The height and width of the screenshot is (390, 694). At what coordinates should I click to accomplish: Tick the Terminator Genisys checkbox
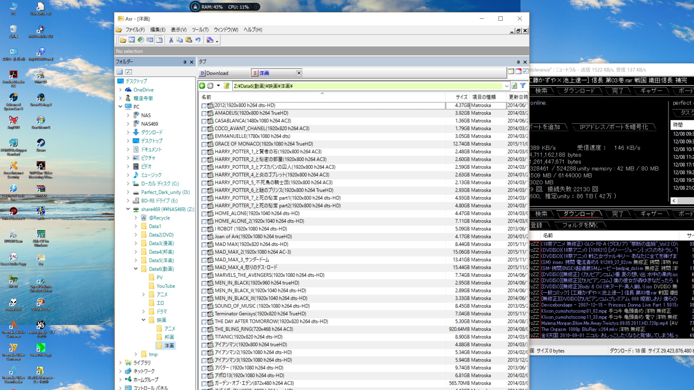(204, 314)
